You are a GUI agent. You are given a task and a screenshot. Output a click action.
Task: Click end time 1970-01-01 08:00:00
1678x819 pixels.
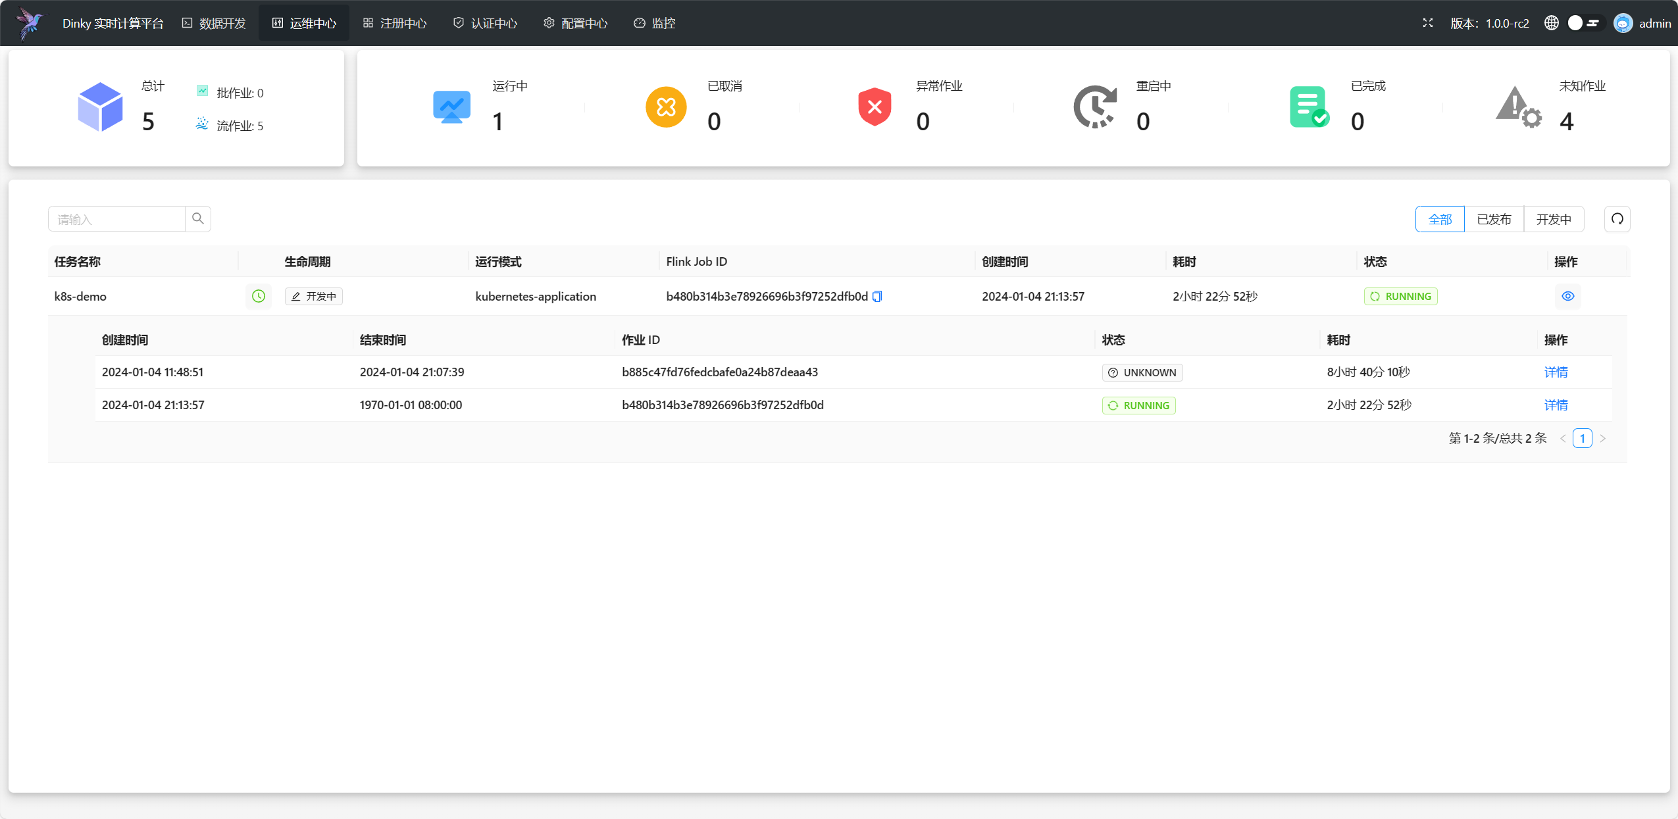pyautogui.click(x=411, y=405)
